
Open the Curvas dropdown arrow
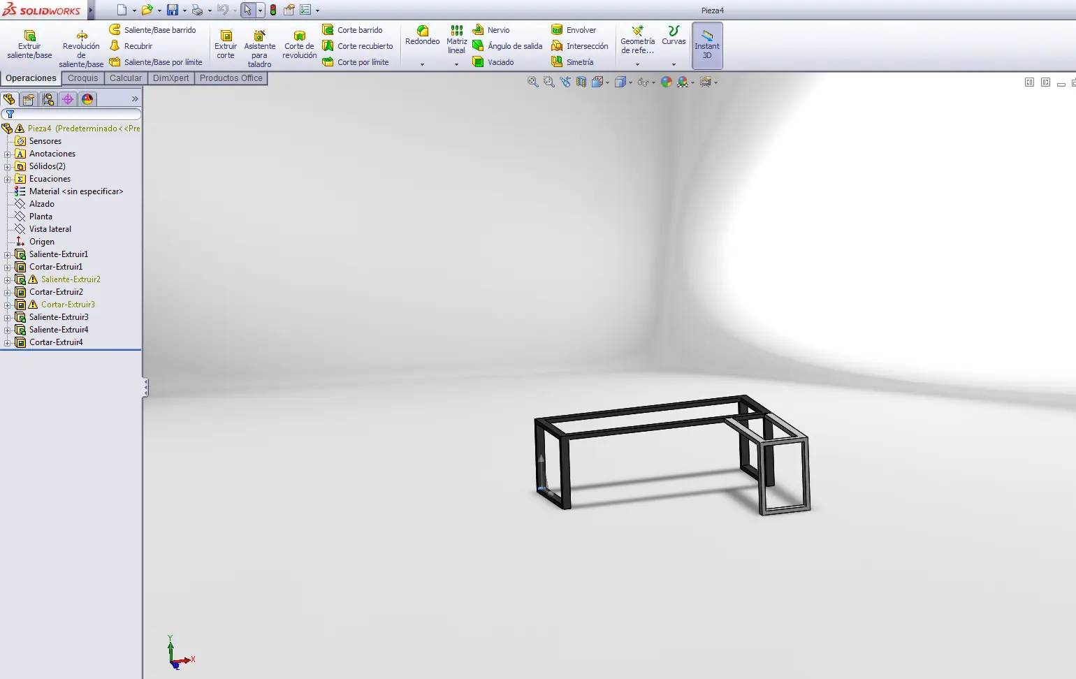coord(674,64)
